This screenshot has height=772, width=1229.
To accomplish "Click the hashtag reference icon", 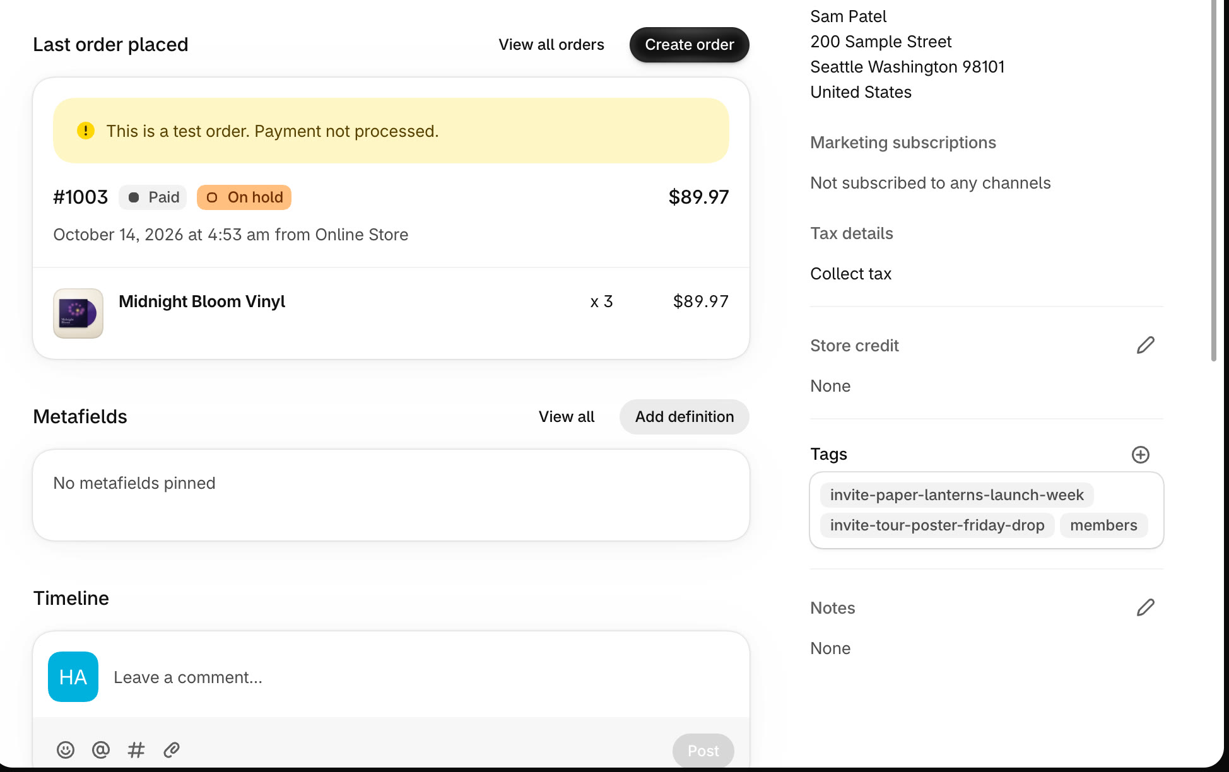I will 136,750.
